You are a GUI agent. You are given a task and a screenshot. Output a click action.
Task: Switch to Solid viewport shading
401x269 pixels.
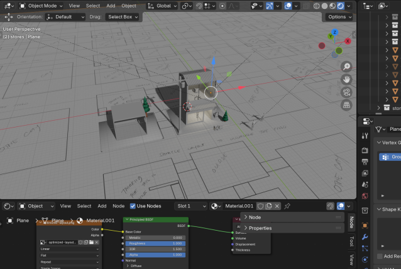[x=324, y=6]
